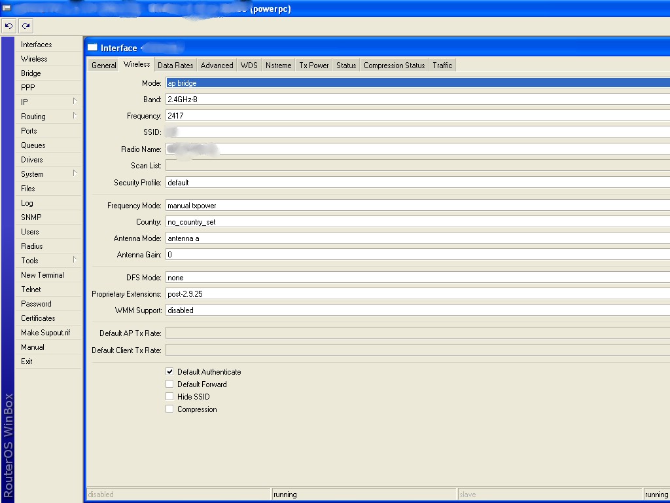Click the 'slave' status bar entry
The height and width of the screenshot is (503, 670).
coord(549,494)
